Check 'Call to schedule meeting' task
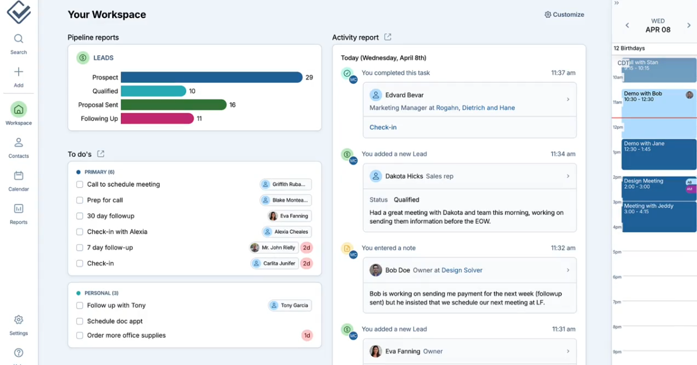 pos(80,184)
